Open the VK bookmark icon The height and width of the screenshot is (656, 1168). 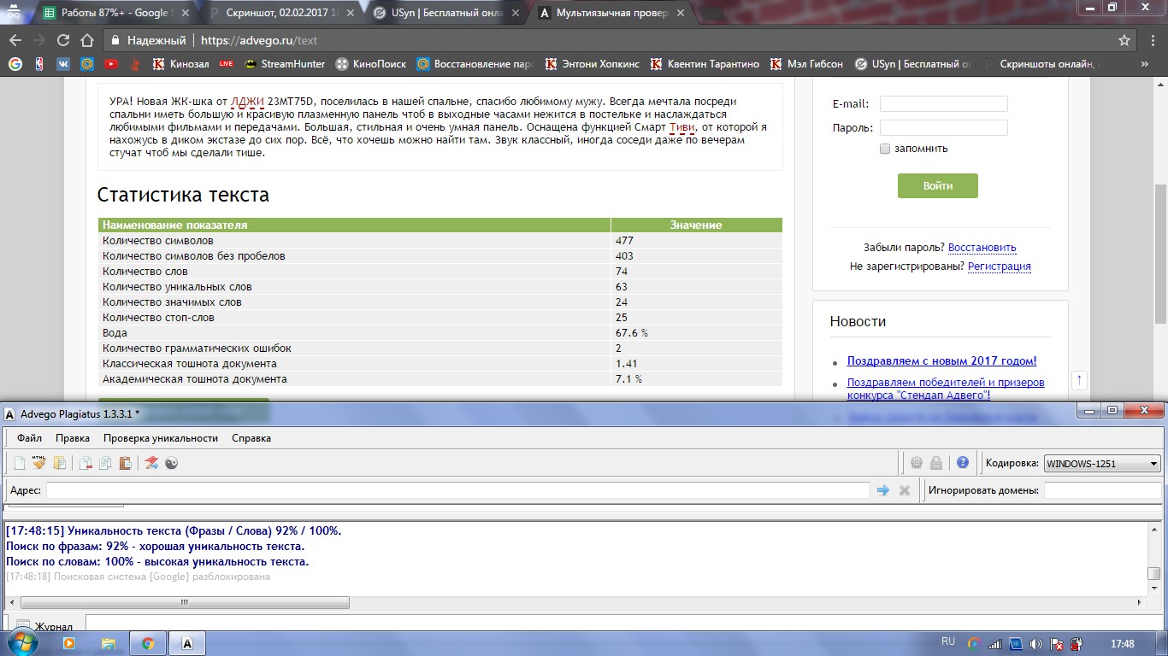click(63, 63)
